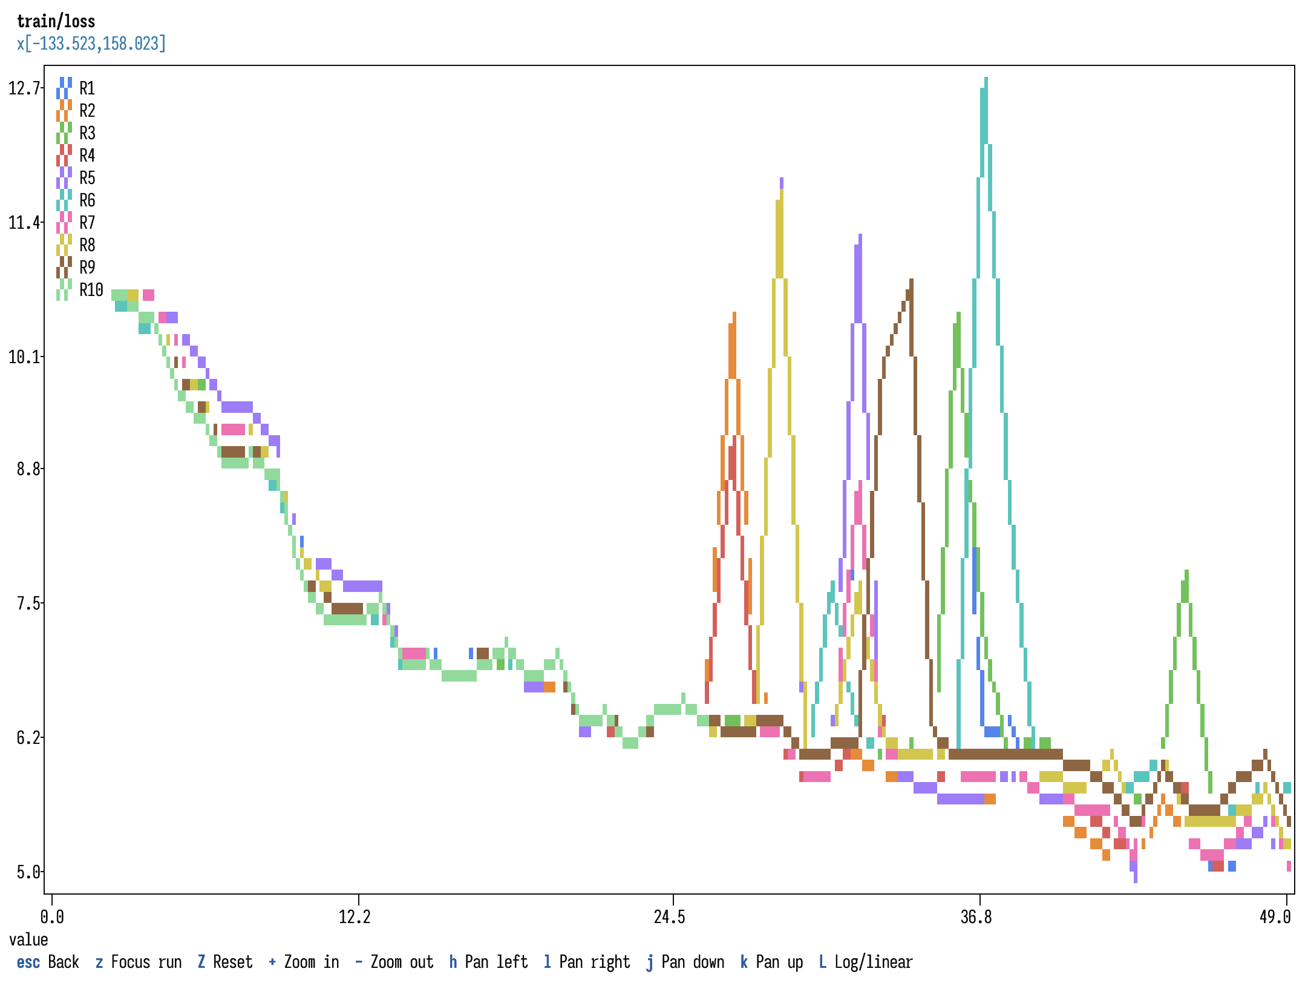Toggle the L Log/linear scale shortcut

(866, 962)
